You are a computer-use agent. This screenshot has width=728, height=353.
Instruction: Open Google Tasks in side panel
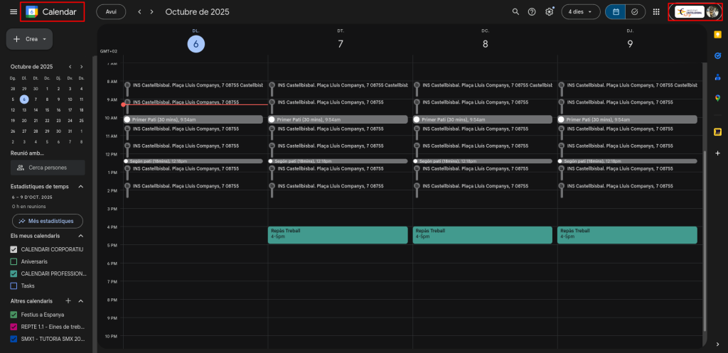(717, 55)
